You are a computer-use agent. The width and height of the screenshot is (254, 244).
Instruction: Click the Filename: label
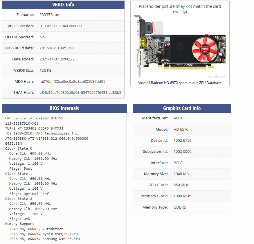coord(25,15)
